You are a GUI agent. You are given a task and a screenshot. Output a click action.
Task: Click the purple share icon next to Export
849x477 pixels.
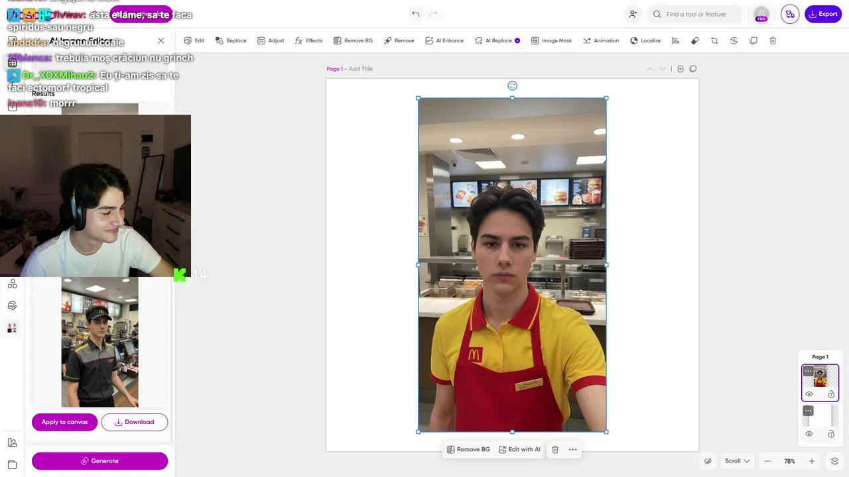[x=790, y=14]
